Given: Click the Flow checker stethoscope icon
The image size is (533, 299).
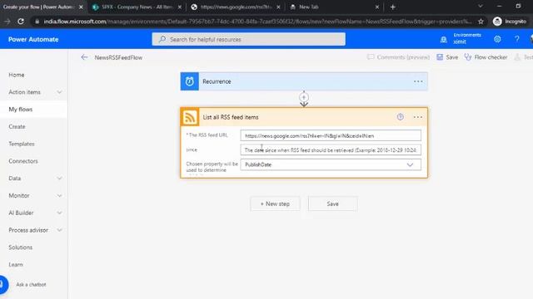Looking at the screenshot, I should pyautogui.click(x=468, y=57).
